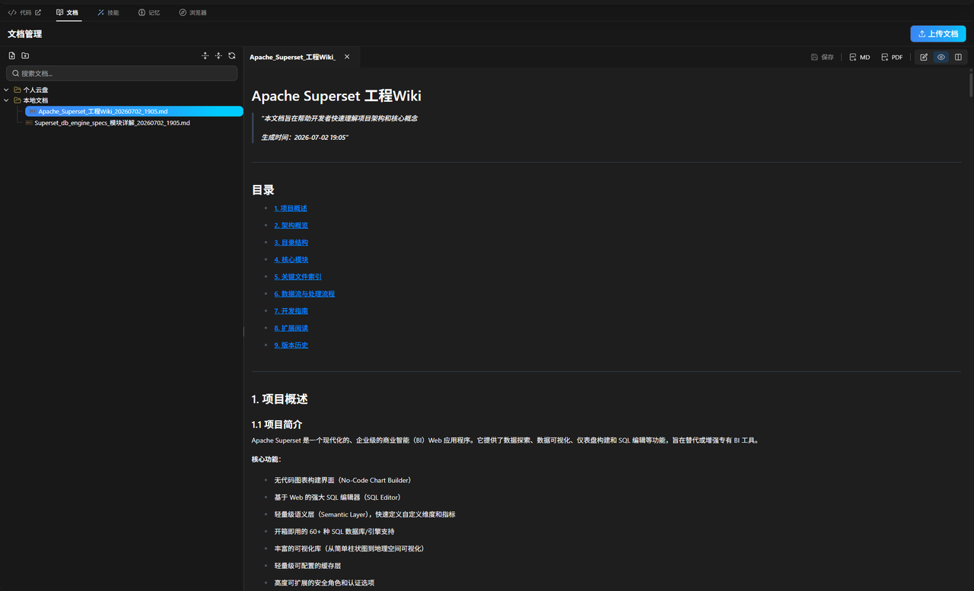
Task: Click the document vertical scrollbar thumb
Action: (x=970, y=84)
